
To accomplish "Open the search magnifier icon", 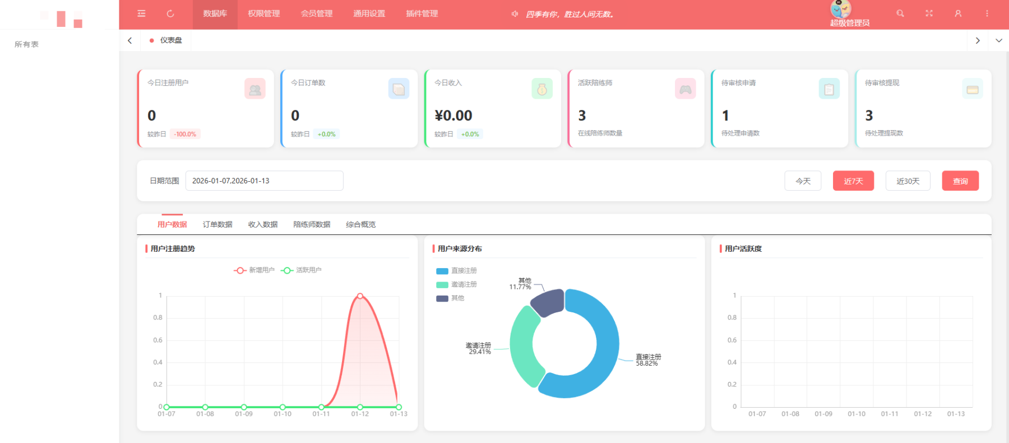I will tap(900, 13).
